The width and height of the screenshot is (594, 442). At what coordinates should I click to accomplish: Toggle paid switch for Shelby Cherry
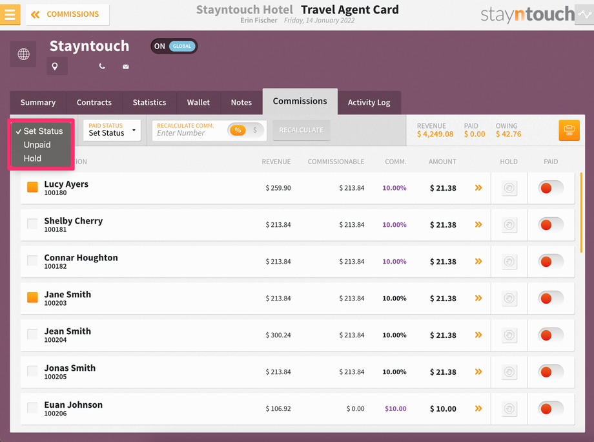[551, 225]
